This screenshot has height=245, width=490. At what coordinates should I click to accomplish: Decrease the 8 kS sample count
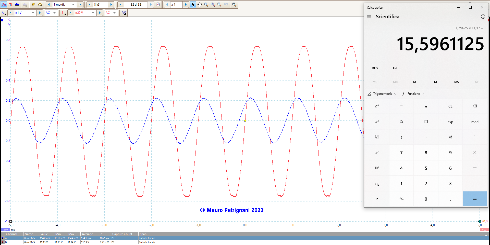pos(90,5)
